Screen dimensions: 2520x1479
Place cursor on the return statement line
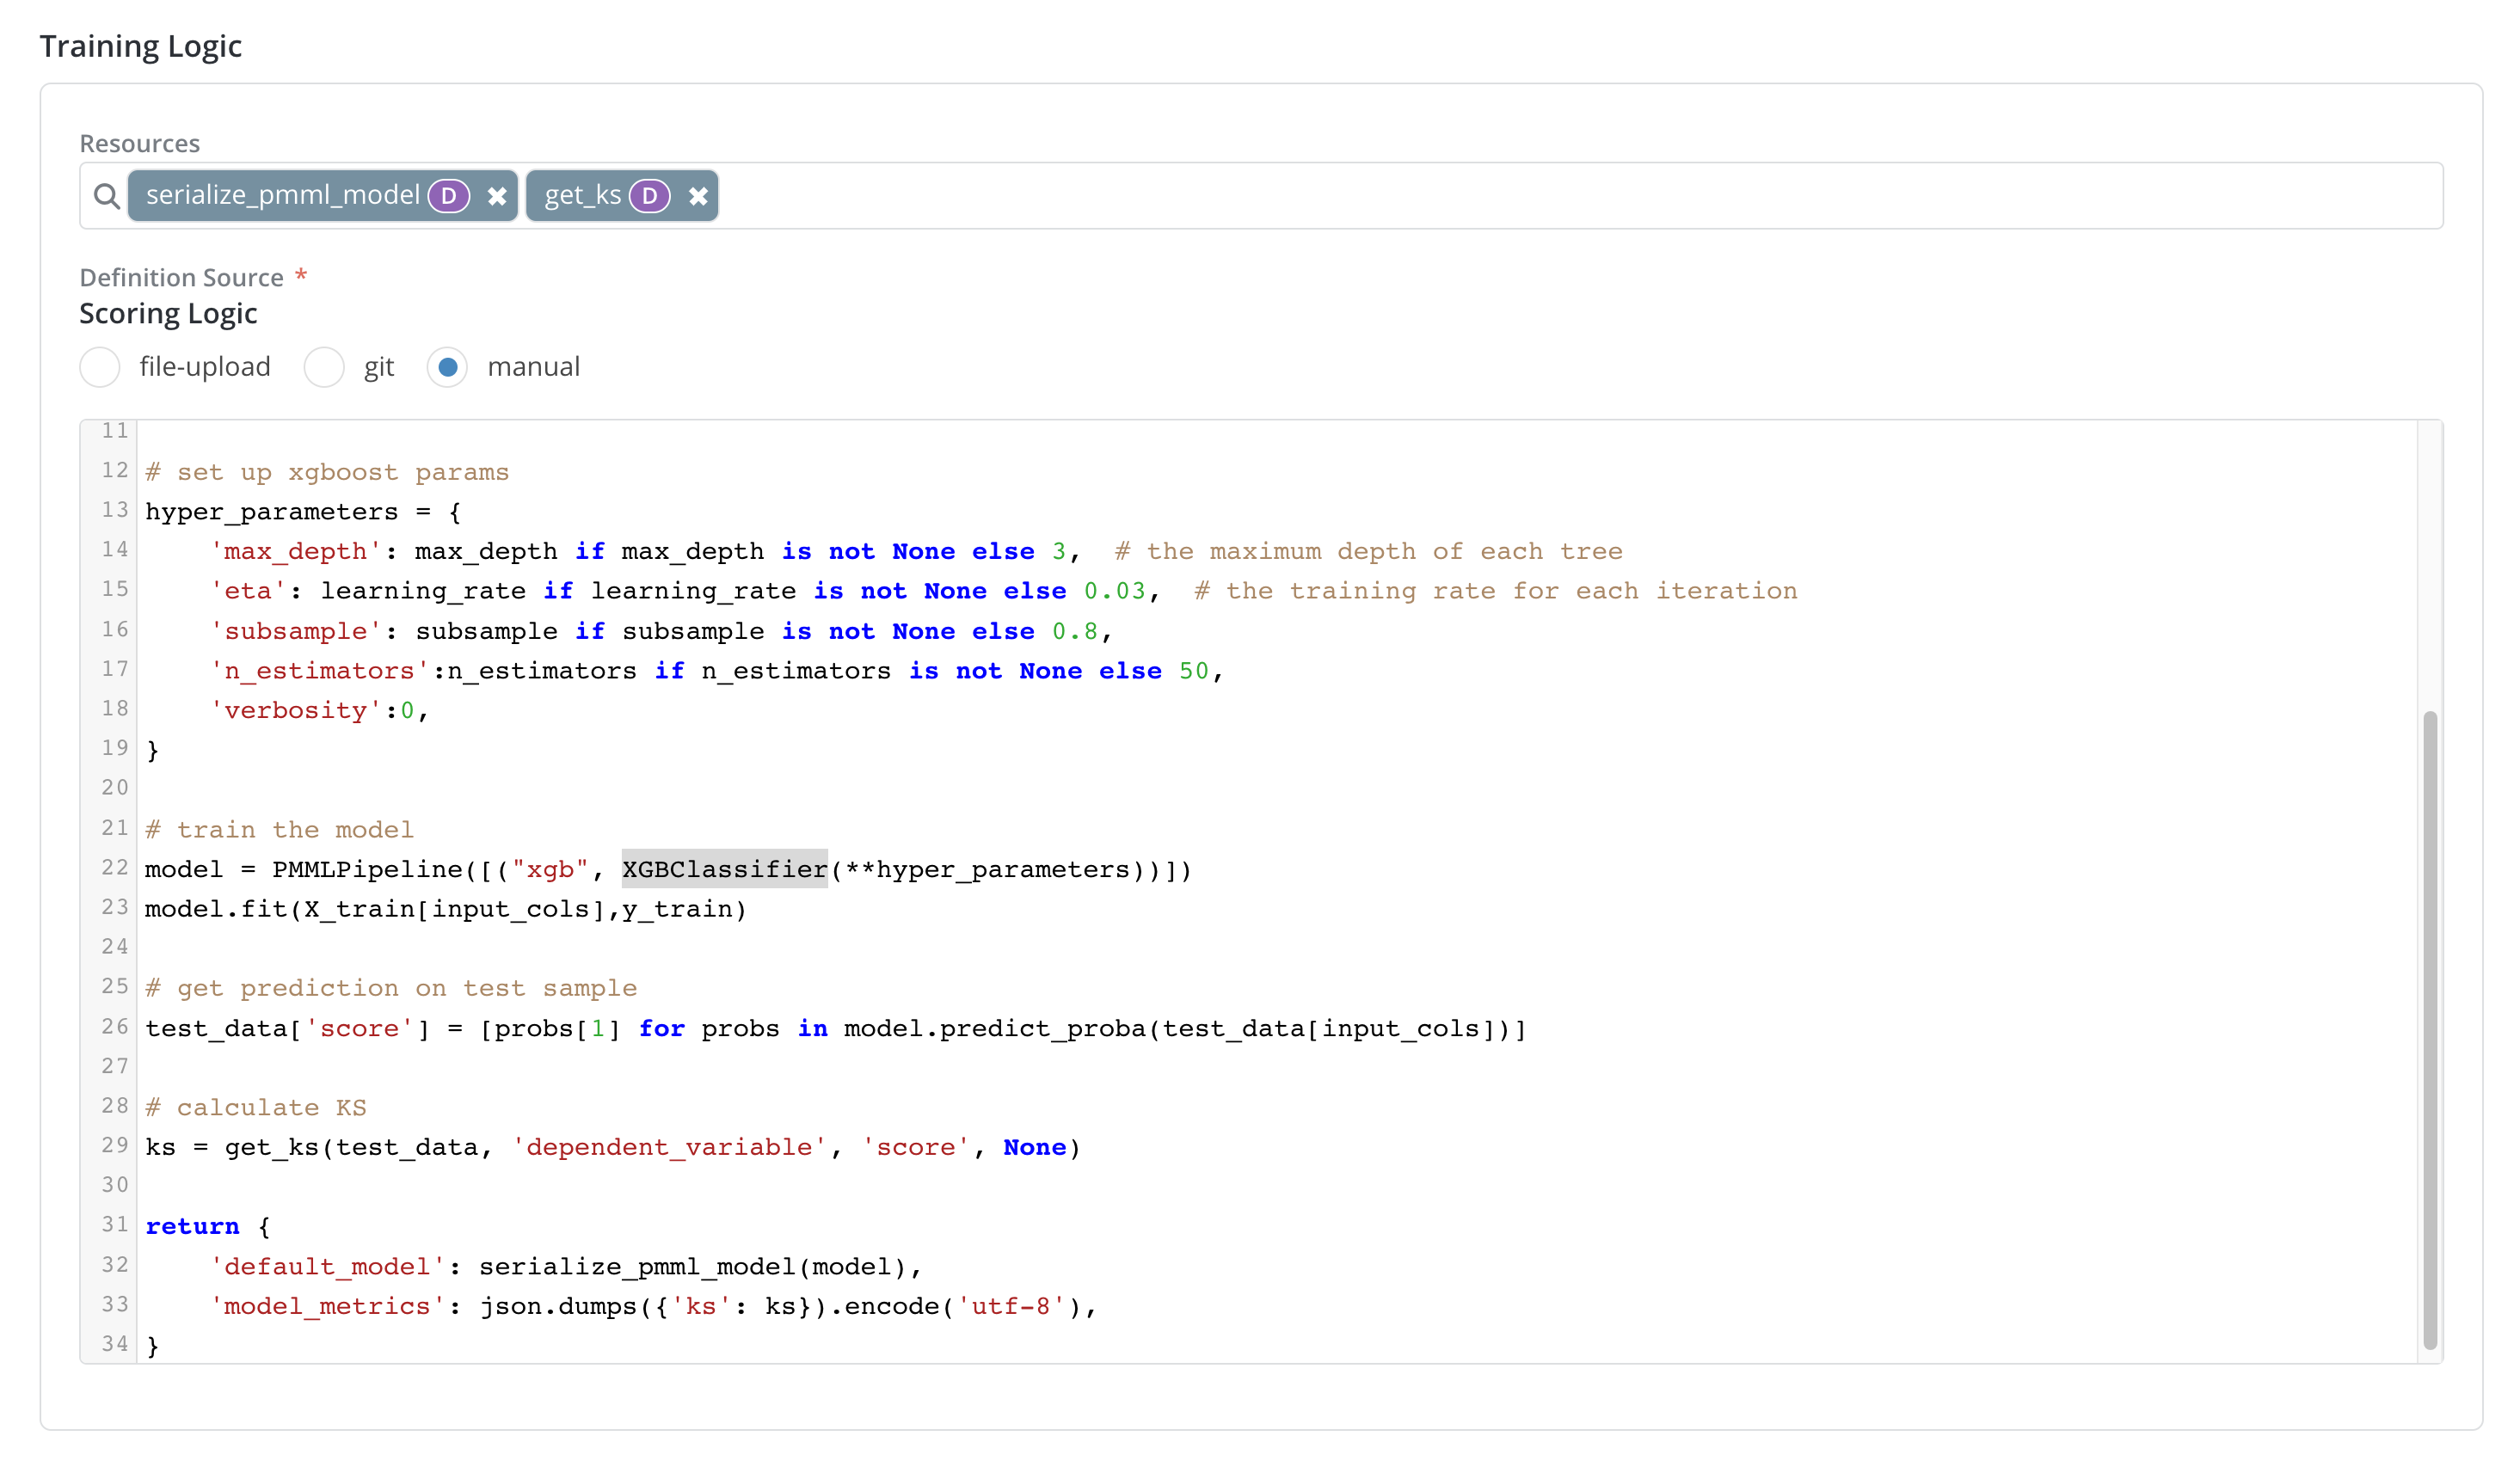coord(192,1226)
